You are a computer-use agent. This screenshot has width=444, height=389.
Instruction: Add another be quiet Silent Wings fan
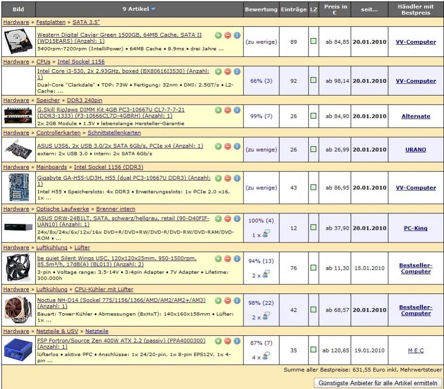coord(218,259)
